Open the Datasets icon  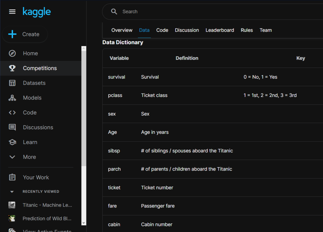click(x=12, y=83)
